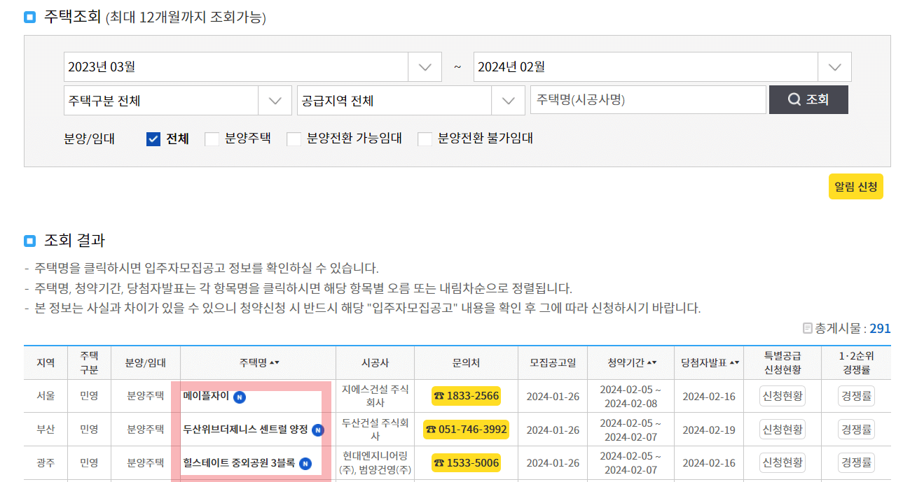Click the phone icon next to 1833-2566
The width and height of the screenshot is (903, 482).
coord(439,396)
